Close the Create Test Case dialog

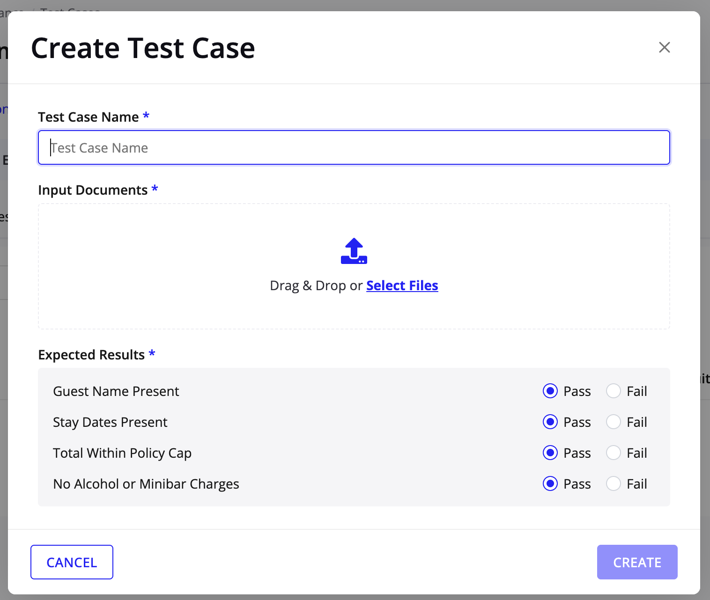[x=664, y=47]
